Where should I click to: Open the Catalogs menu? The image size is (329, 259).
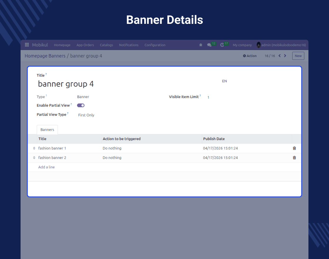pyautogui.click(x=106, y=45)
